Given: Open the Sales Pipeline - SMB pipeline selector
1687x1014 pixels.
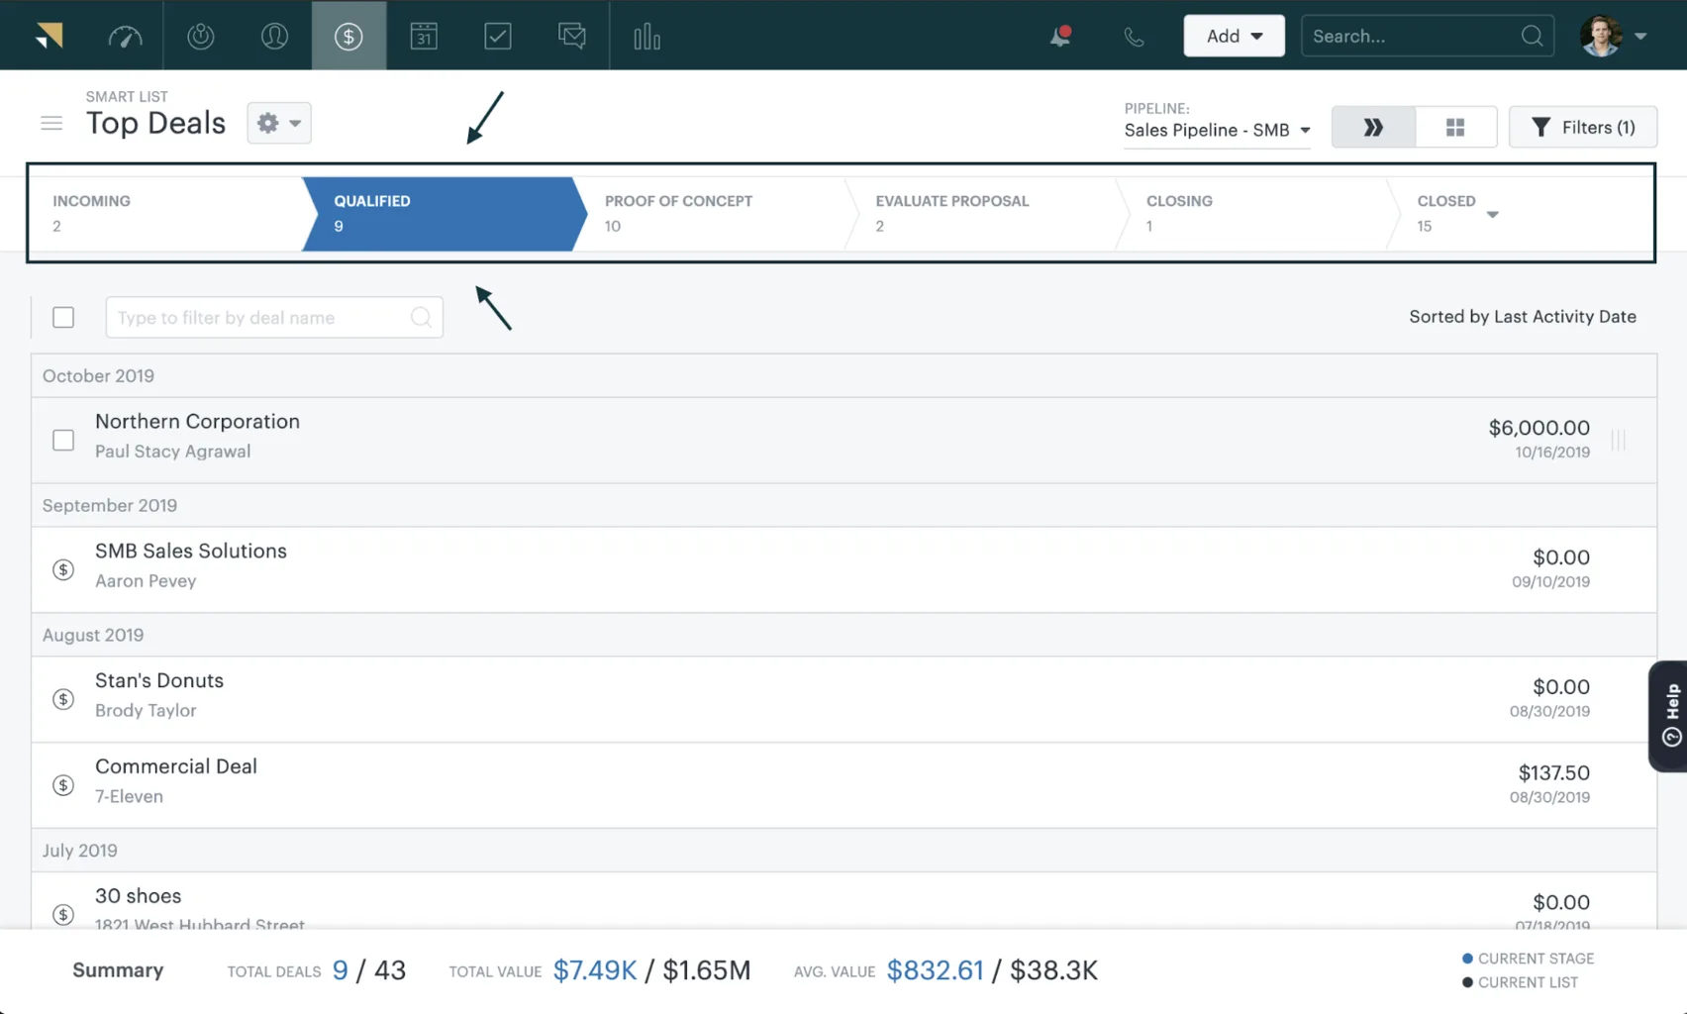Looking at the screenshot, I should coord(1216,130).
